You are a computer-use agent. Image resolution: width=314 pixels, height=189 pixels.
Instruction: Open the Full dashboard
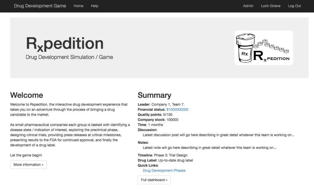[x=154, y=180]
